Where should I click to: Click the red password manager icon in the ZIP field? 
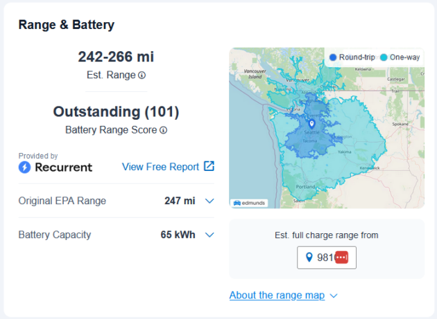341,257
